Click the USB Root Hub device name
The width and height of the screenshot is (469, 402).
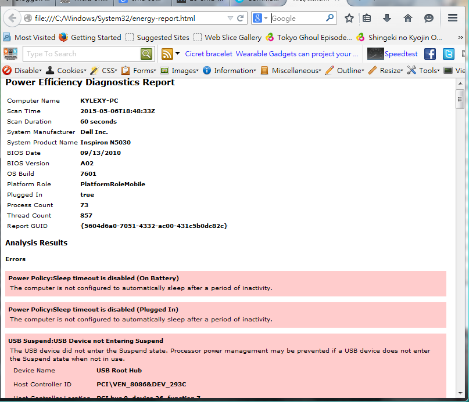pyautogui.click(x=119, y=370)
